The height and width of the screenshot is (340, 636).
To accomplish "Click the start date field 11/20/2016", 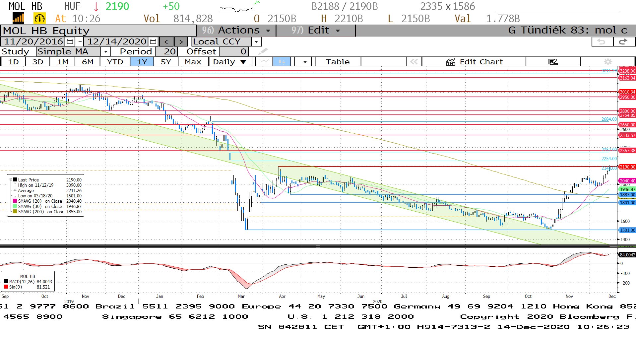I will pyautogui.click(x=33, y=42).
